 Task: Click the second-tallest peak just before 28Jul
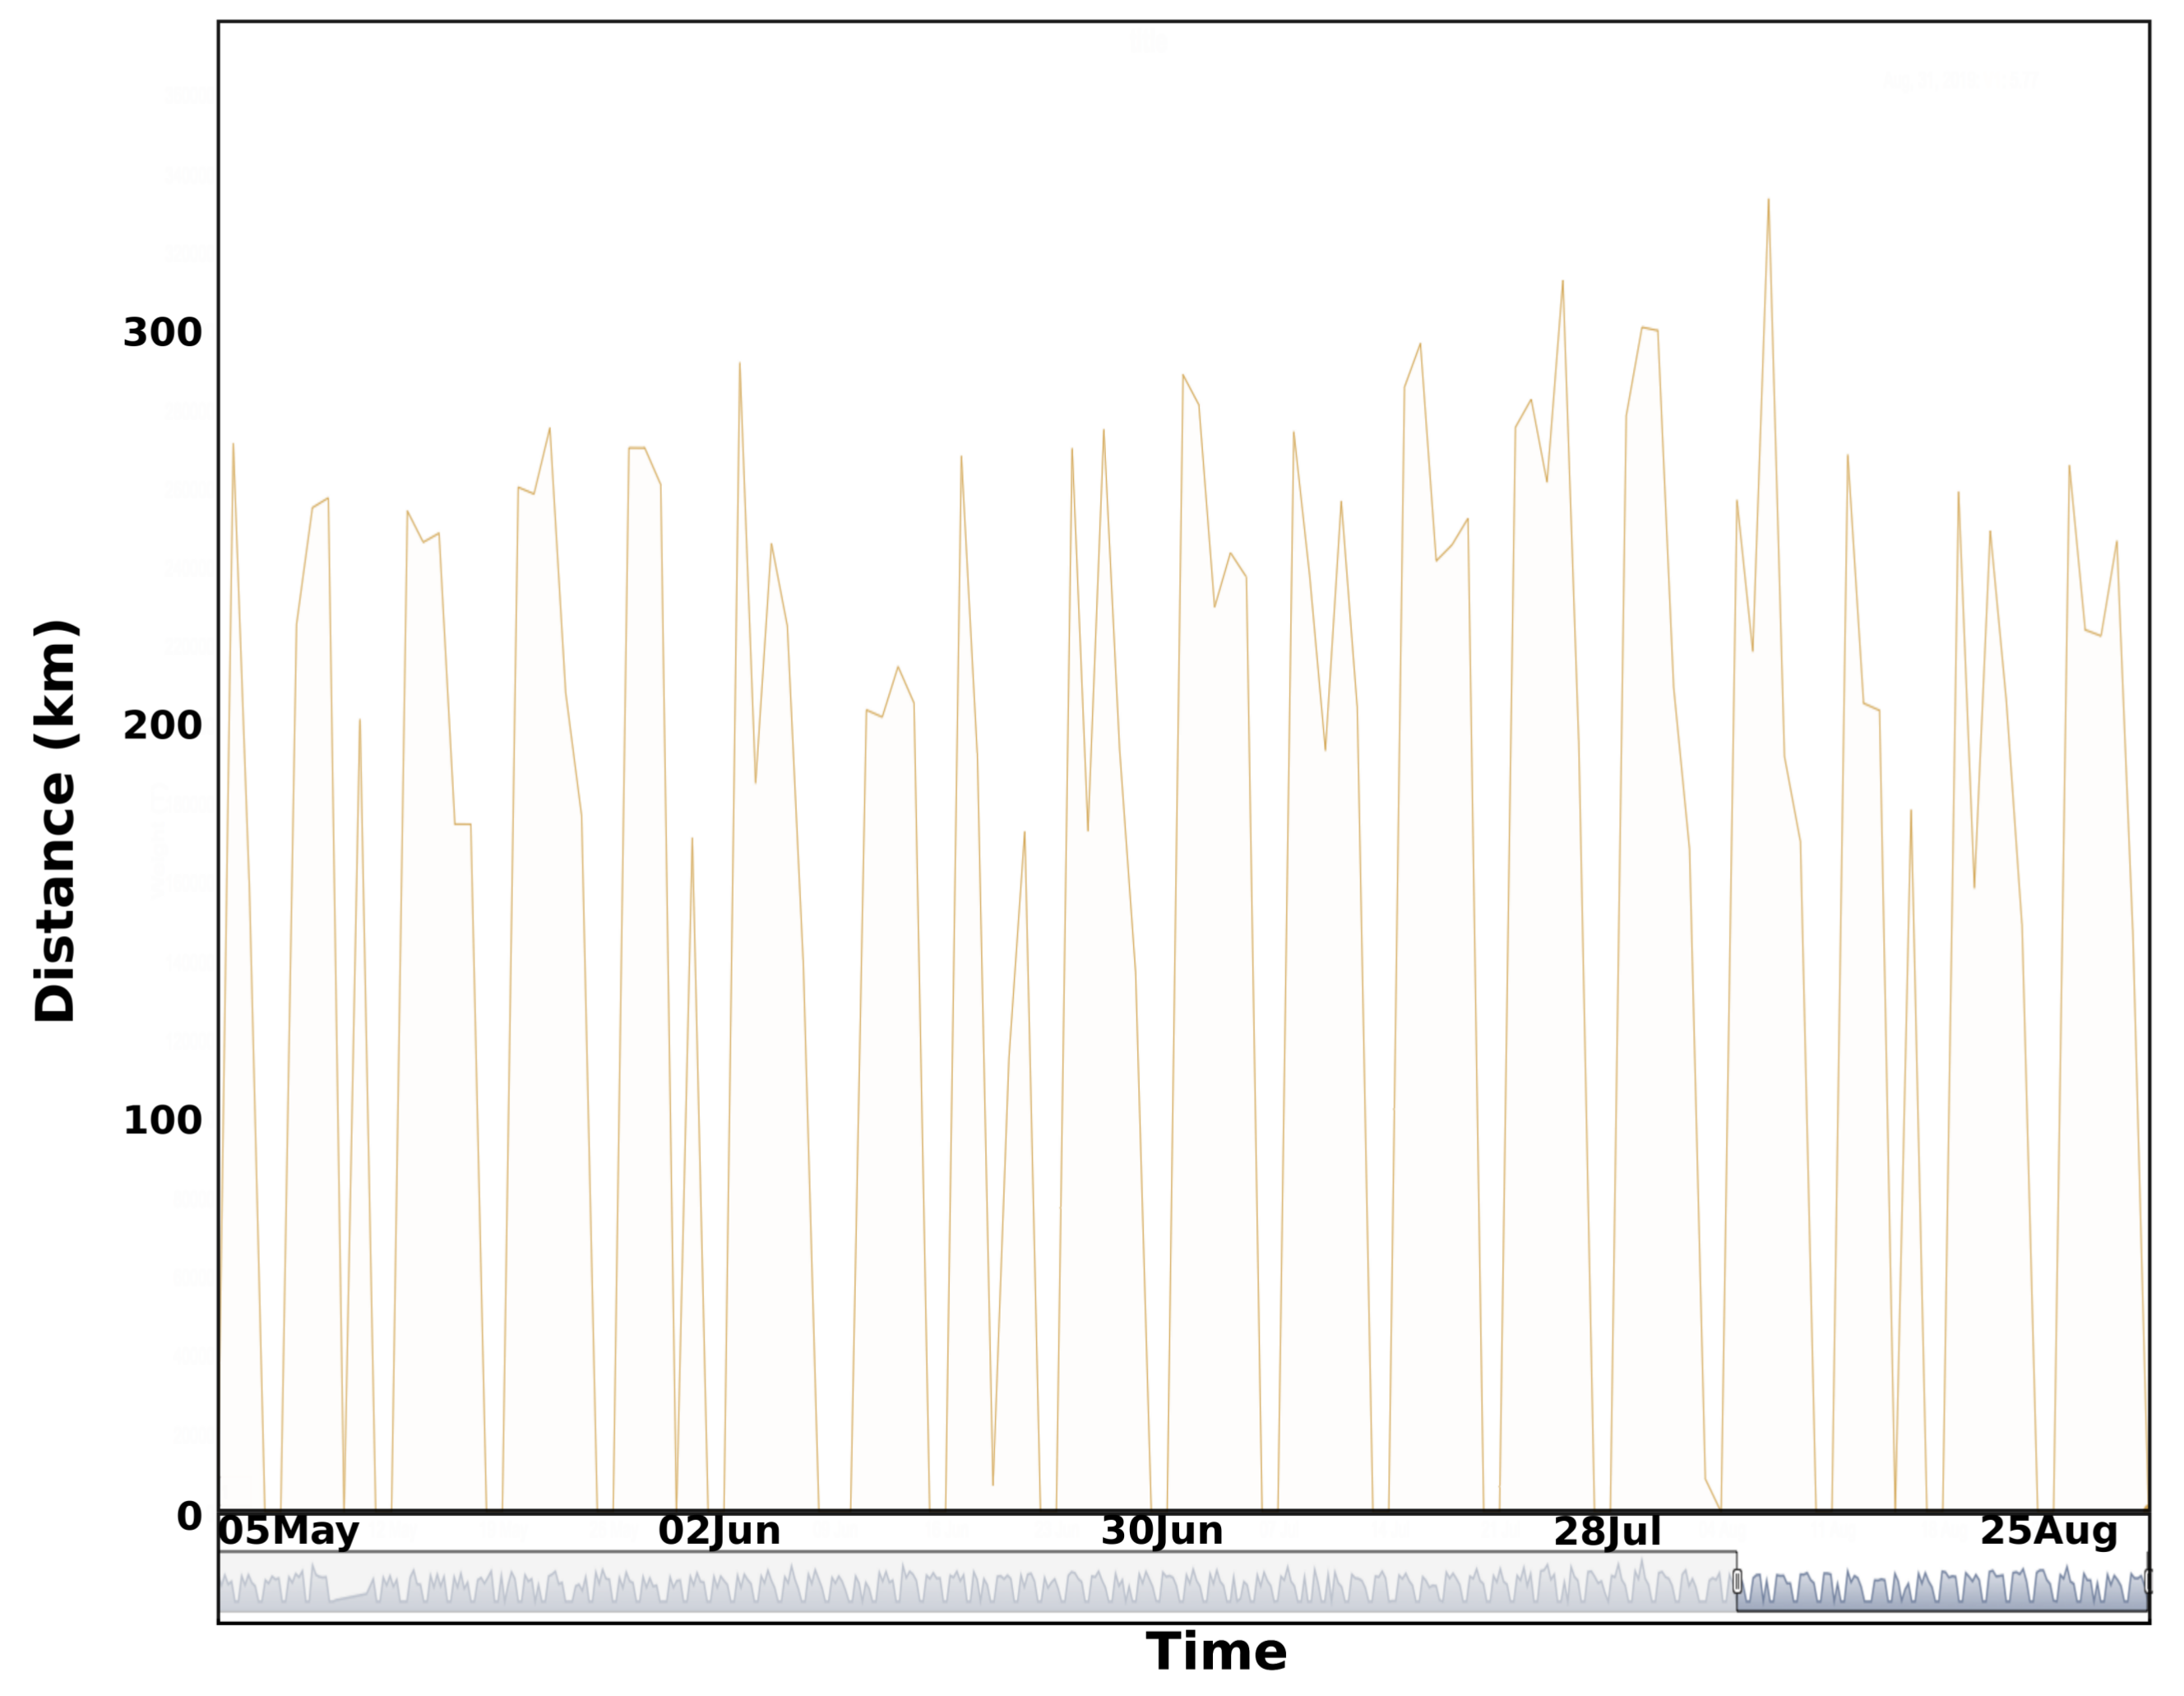click(1563, 282)
